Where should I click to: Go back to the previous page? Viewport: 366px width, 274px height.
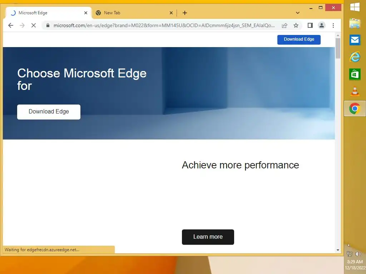pyautogui.click(x=11, y=25)
